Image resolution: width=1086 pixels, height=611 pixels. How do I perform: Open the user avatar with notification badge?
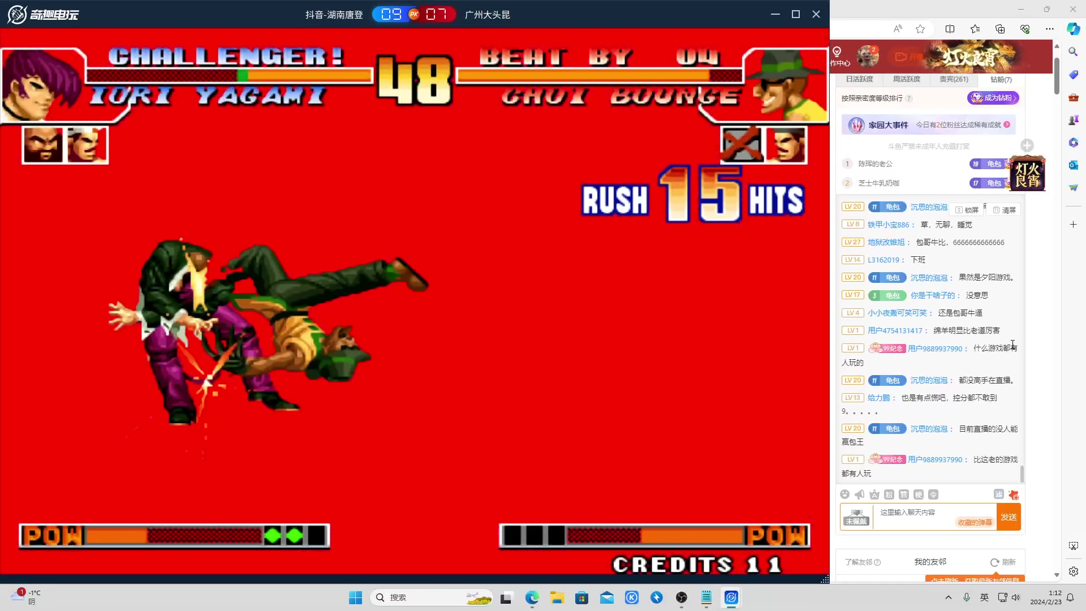pyautogui.click(x=867, y=56)
